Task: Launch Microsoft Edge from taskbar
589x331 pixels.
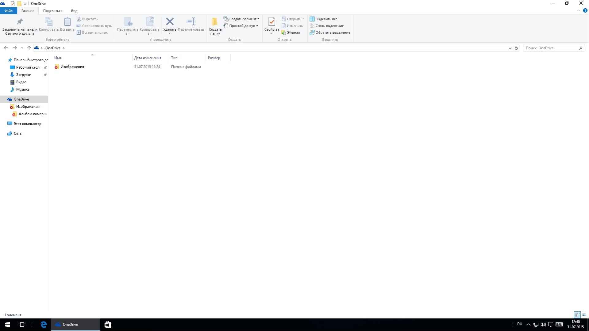Action: click(43, 325)
